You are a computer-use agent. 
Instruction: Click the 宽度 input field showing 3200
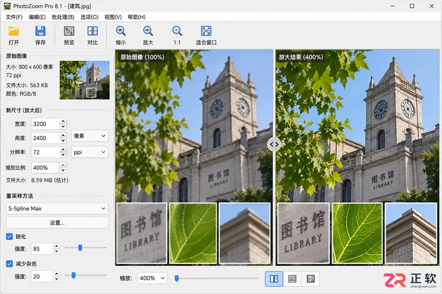pyautogui.click(x=45, y=124)
